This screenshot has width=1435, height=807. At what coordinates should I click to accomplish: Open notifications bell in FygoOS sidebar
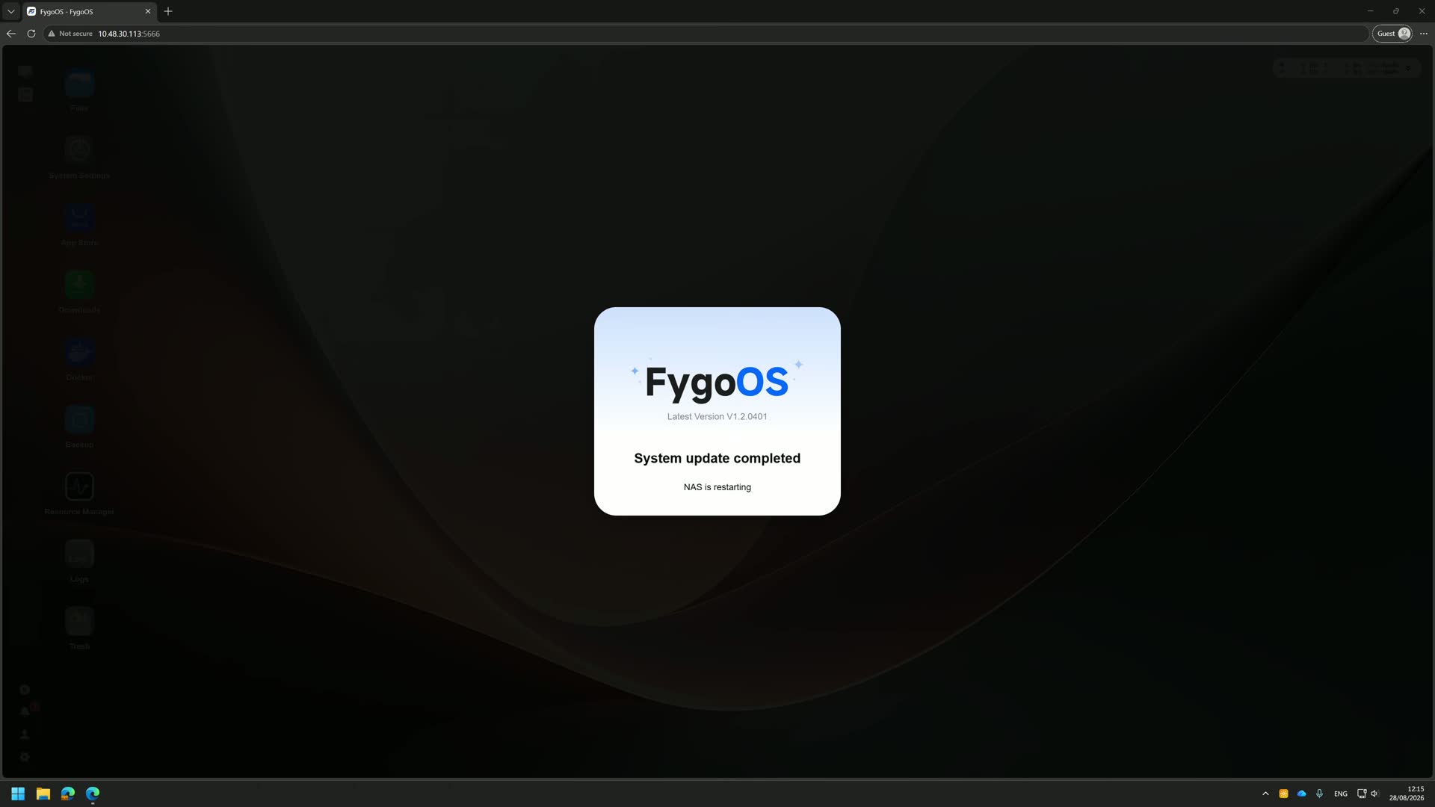click(x=25, y=711)
